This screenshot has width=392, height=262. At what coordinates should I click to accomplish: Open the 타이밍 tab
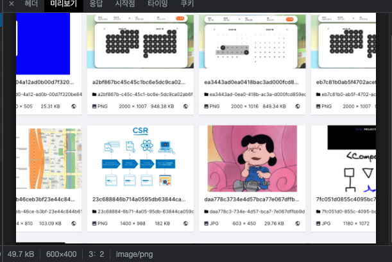tap(157, 3)
